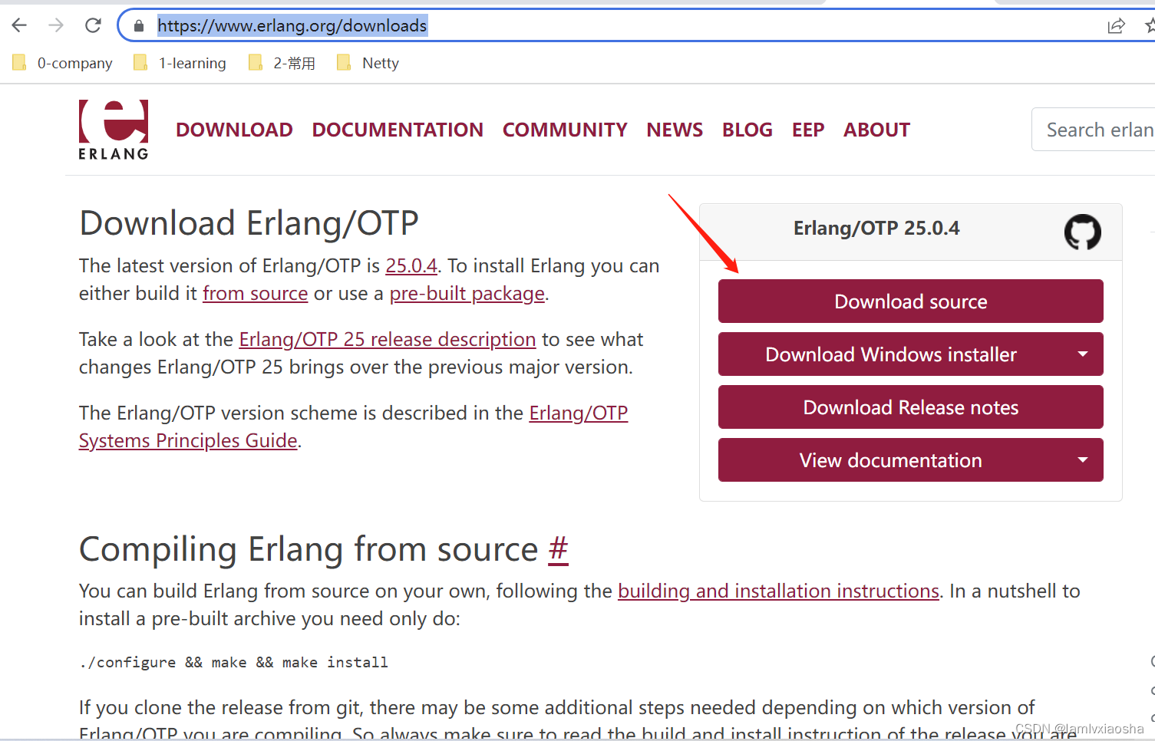Click the 'Download Erlang/OTP' heading text

tap(249, 223)
